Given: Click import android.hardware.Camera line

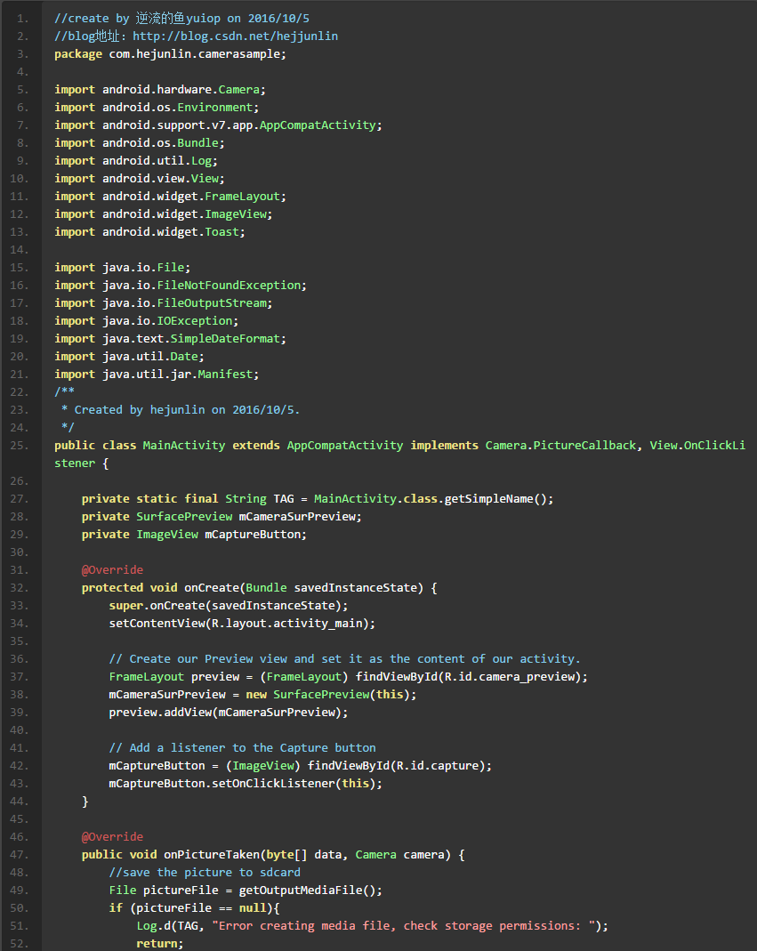Looking at the screenshot, I should (159, 90).
